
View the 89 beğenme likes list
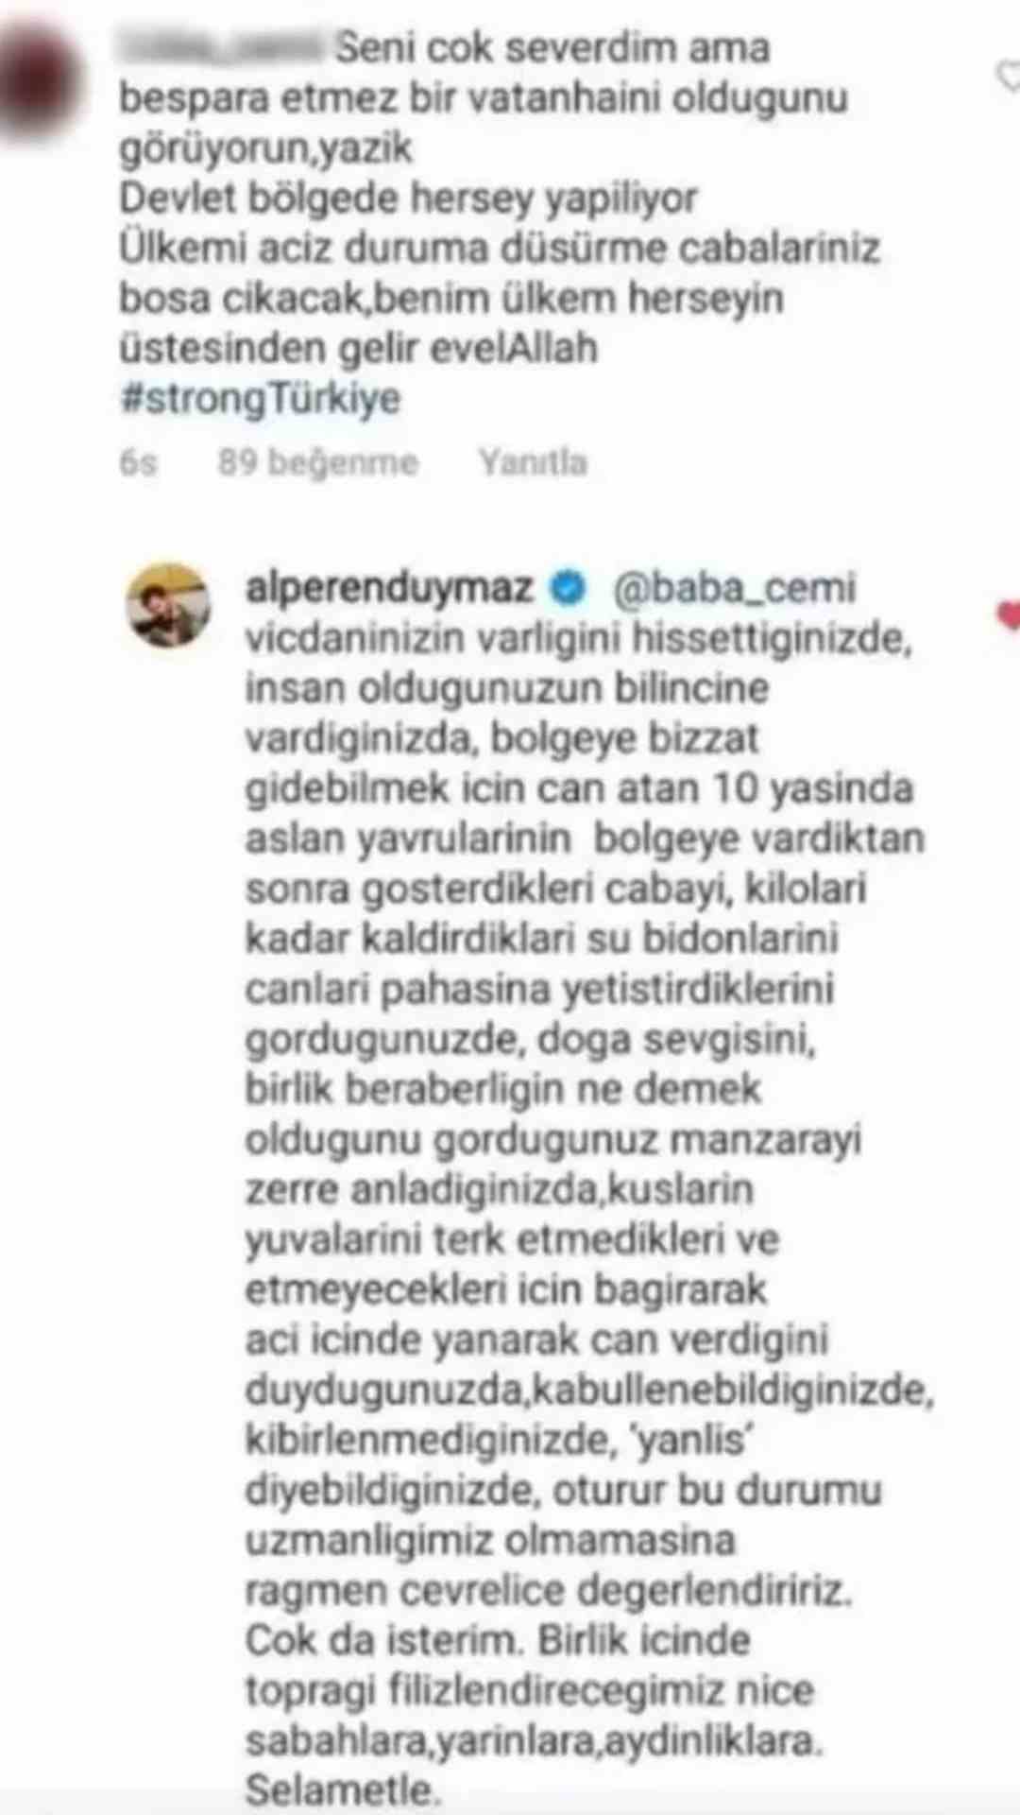coord(318,462)
